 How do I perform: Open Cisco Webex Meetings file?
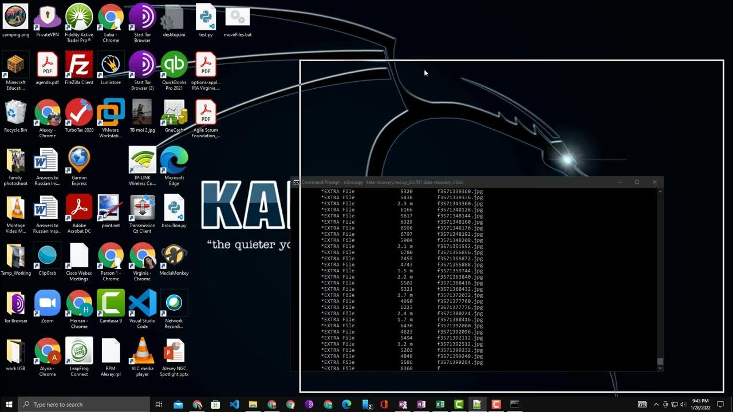click(x=79, y=262)
